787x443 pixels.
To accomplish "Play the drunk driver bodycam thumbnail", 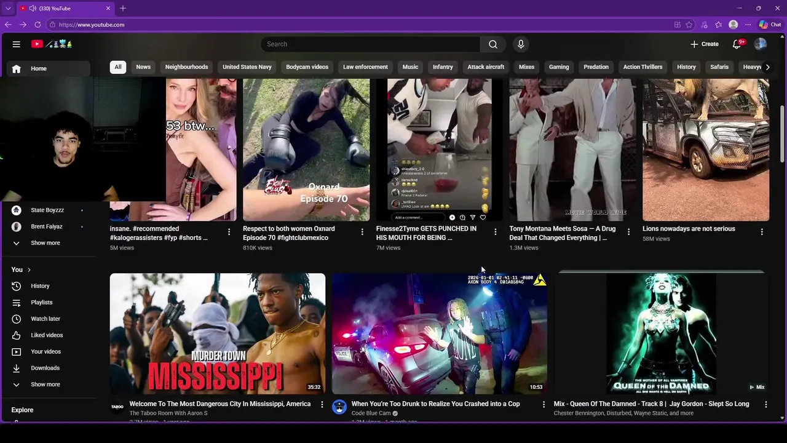I will pos(440,333).
